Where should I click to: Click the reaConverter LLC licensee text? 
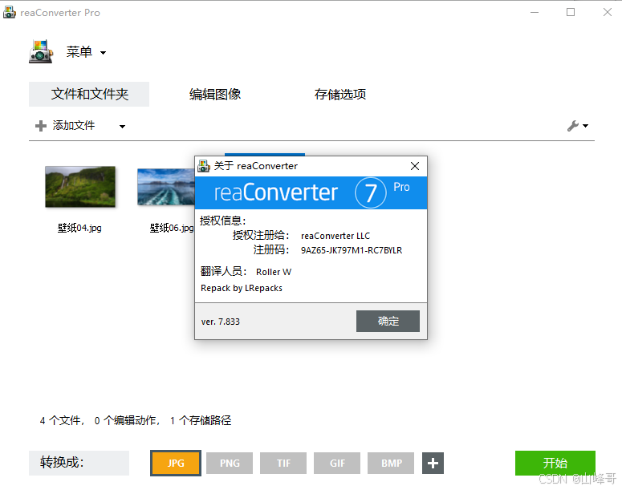coord(335,236)
